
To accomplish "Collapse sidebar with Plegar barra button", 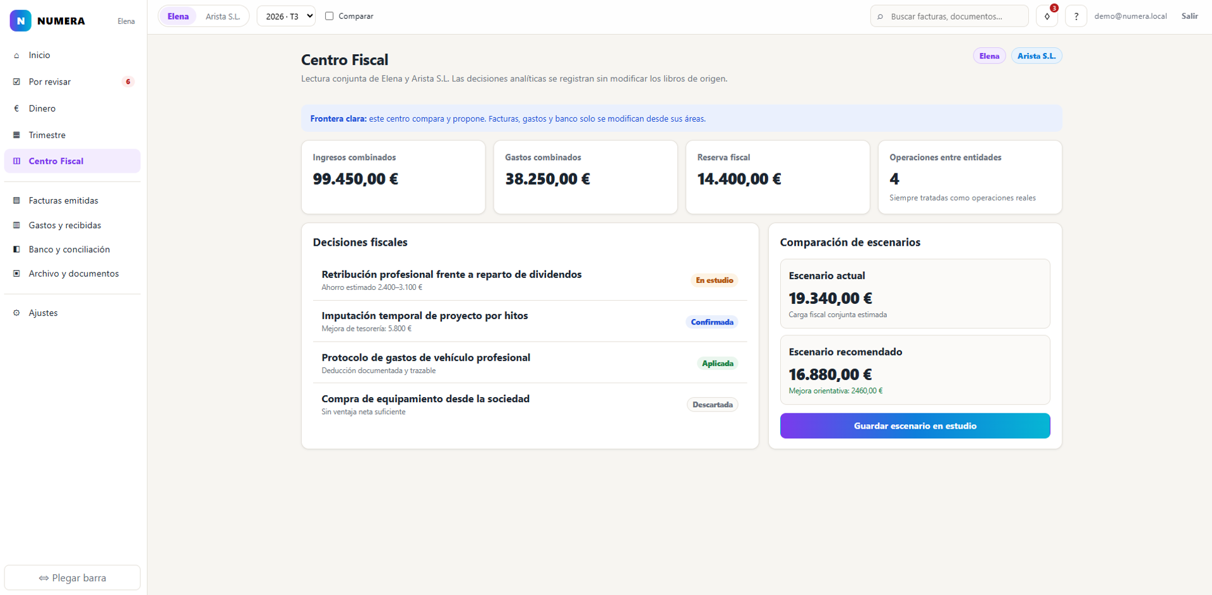I will [x=72, y=577].
